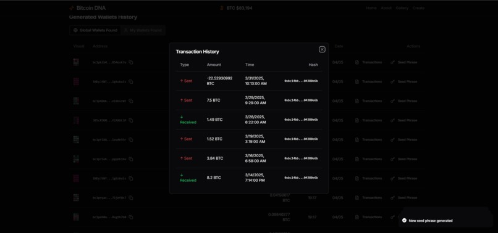Copy the bc1p71ok wallet address

(x=131, y=159)
